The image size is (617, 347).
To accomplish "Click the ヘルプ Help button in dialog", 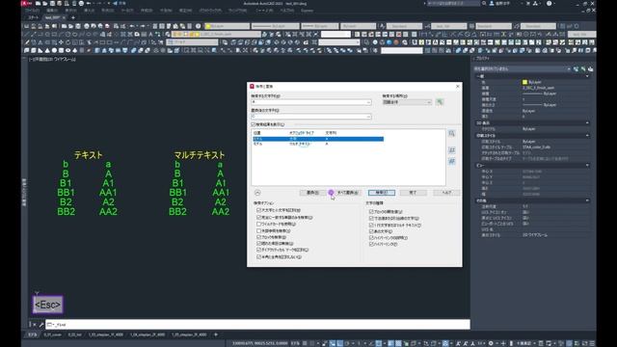I will [x=446, y=193].
